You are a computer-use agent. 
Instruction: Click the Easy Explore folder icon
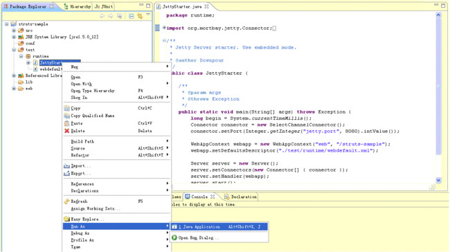pyautogui.click(x=67, y=219)
